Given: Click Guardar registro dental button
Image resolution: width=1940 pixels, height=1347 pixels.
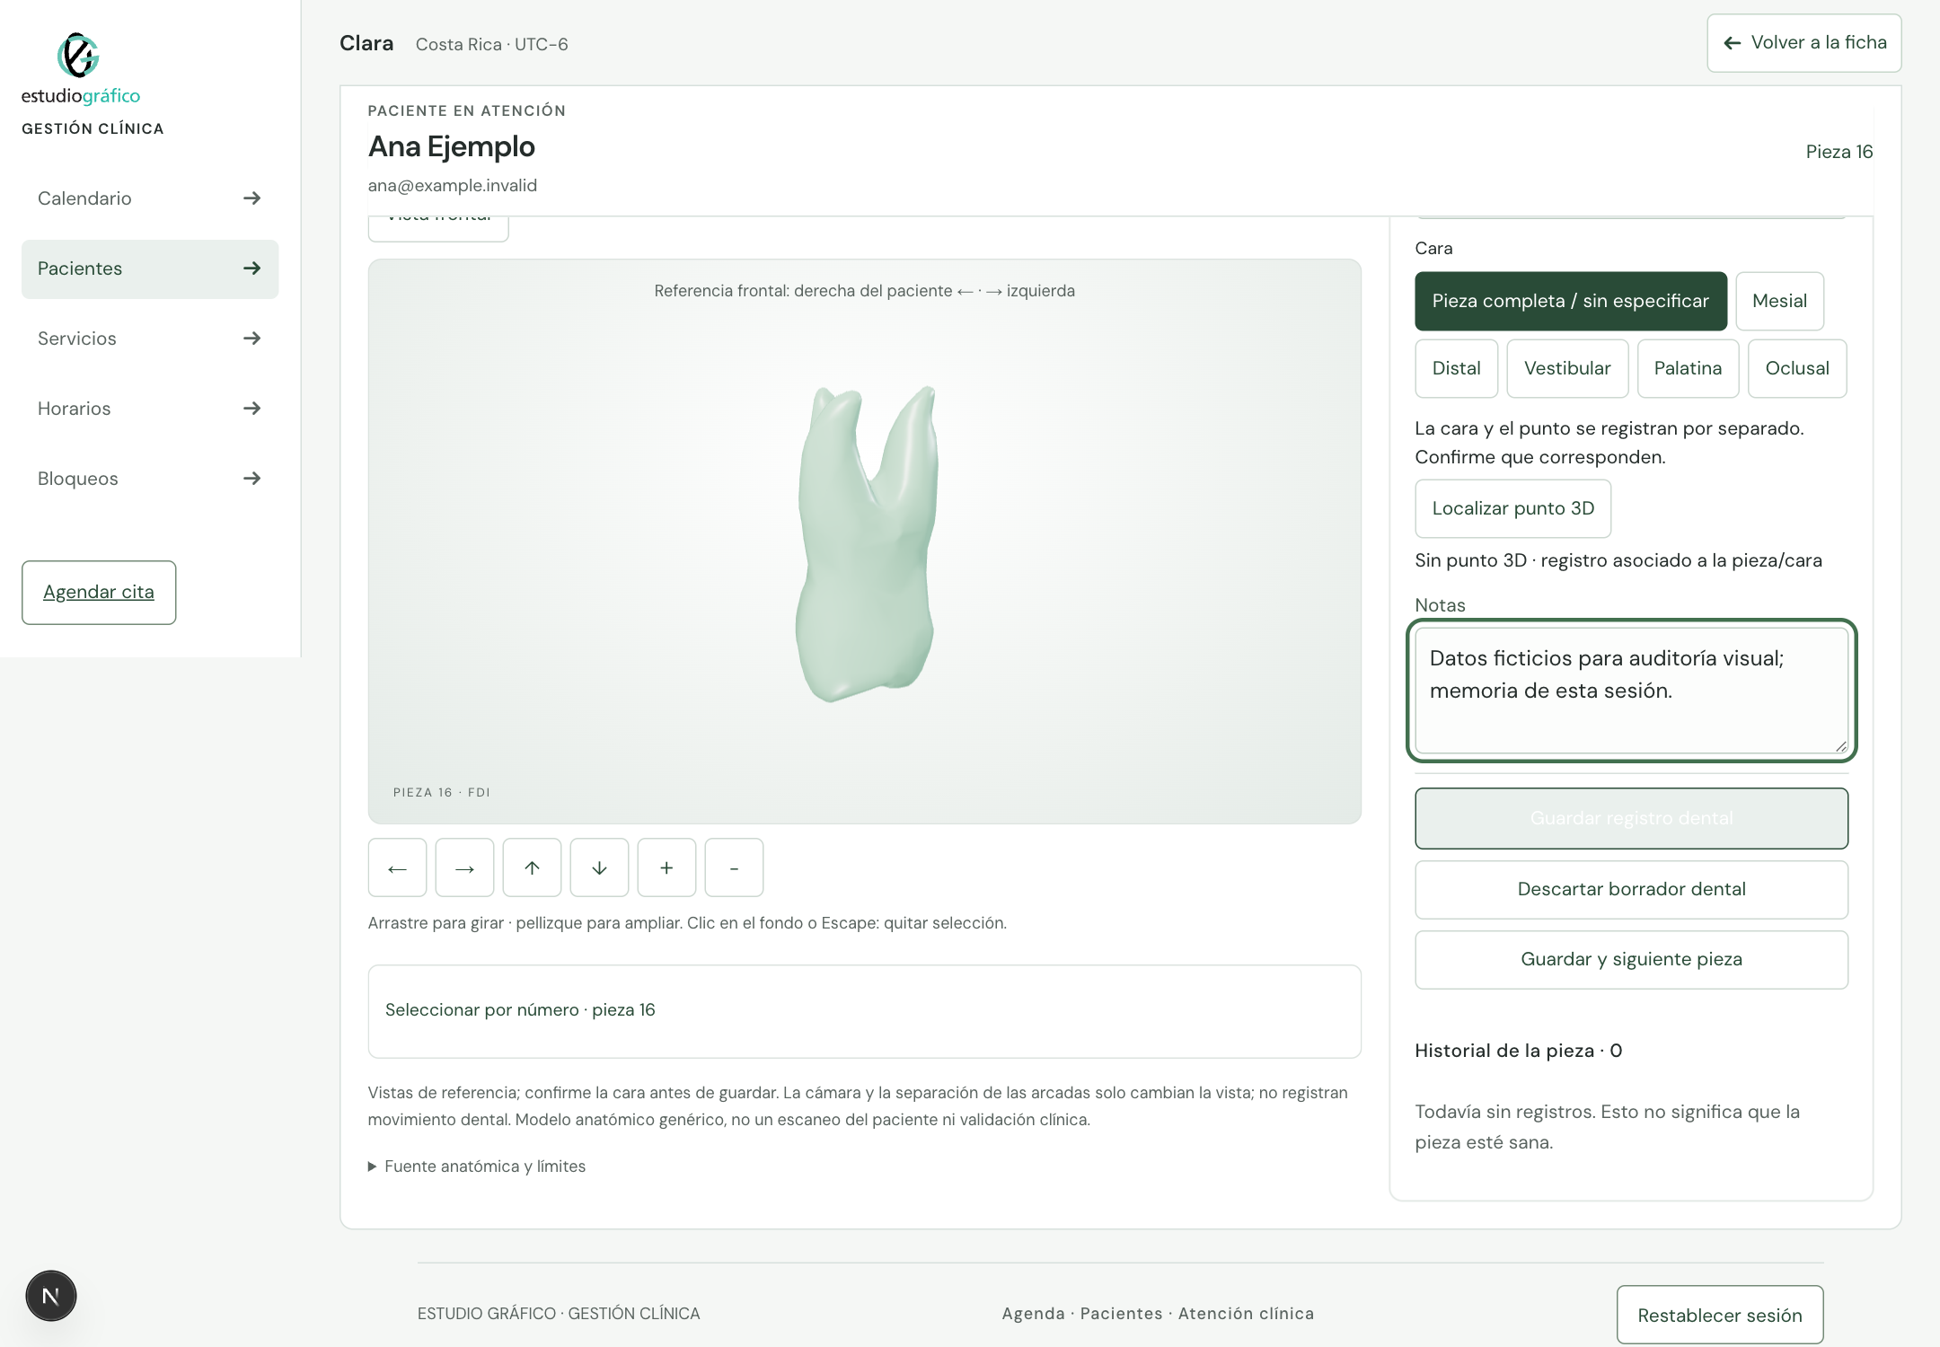Looking at the screenshot, I should (x=1631, y=818).
